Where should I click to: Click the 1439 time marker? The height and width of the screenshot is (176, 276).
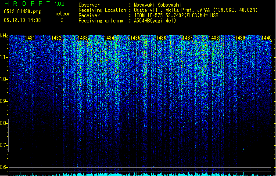coord(240,38)
